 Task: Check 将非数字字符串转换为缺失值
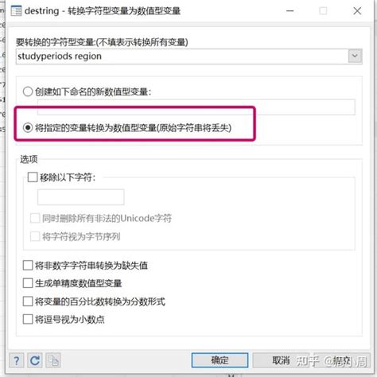coord(28,265)
